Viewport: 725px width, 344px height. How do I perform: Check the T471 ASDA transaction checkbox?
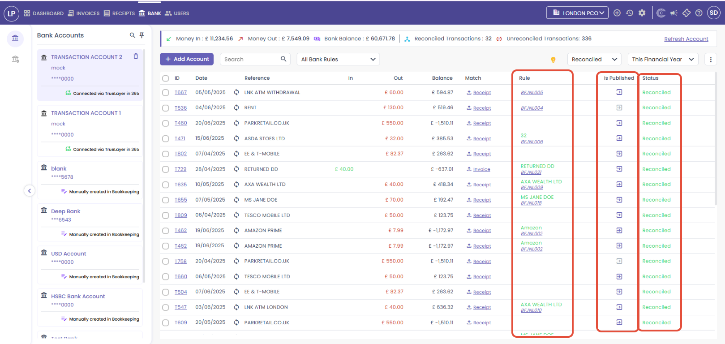coord(166,139)
